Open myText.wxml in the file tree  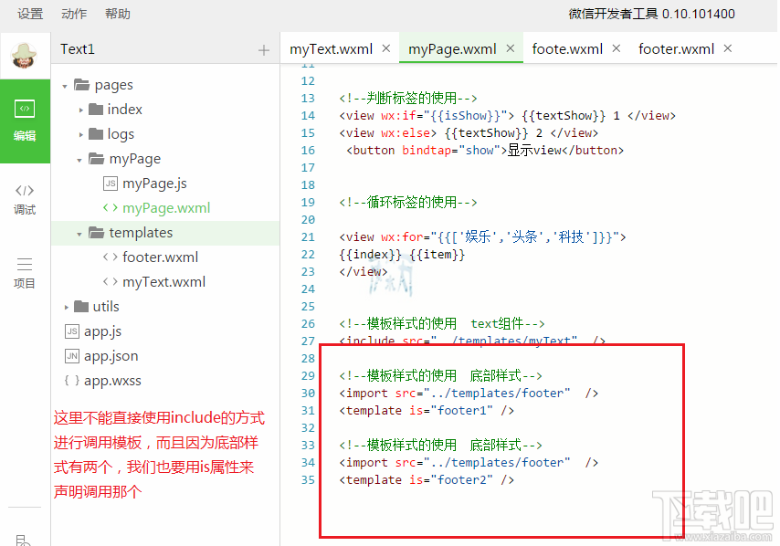tap(163, 281)
